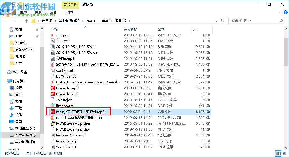This screenshot has width=289, height=157.
Task: Click the 视频 film icon in sidebar
Action: (11, 88)
